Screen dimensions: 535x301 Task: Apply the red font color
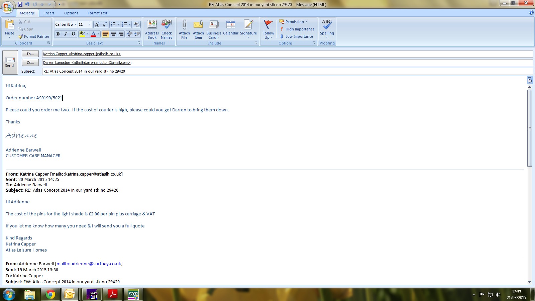93,34
